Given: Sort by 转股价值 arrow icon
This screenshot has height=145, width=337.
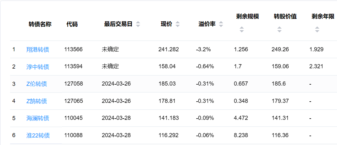Looking at the screenshot, I should click(x=279, y=30).
